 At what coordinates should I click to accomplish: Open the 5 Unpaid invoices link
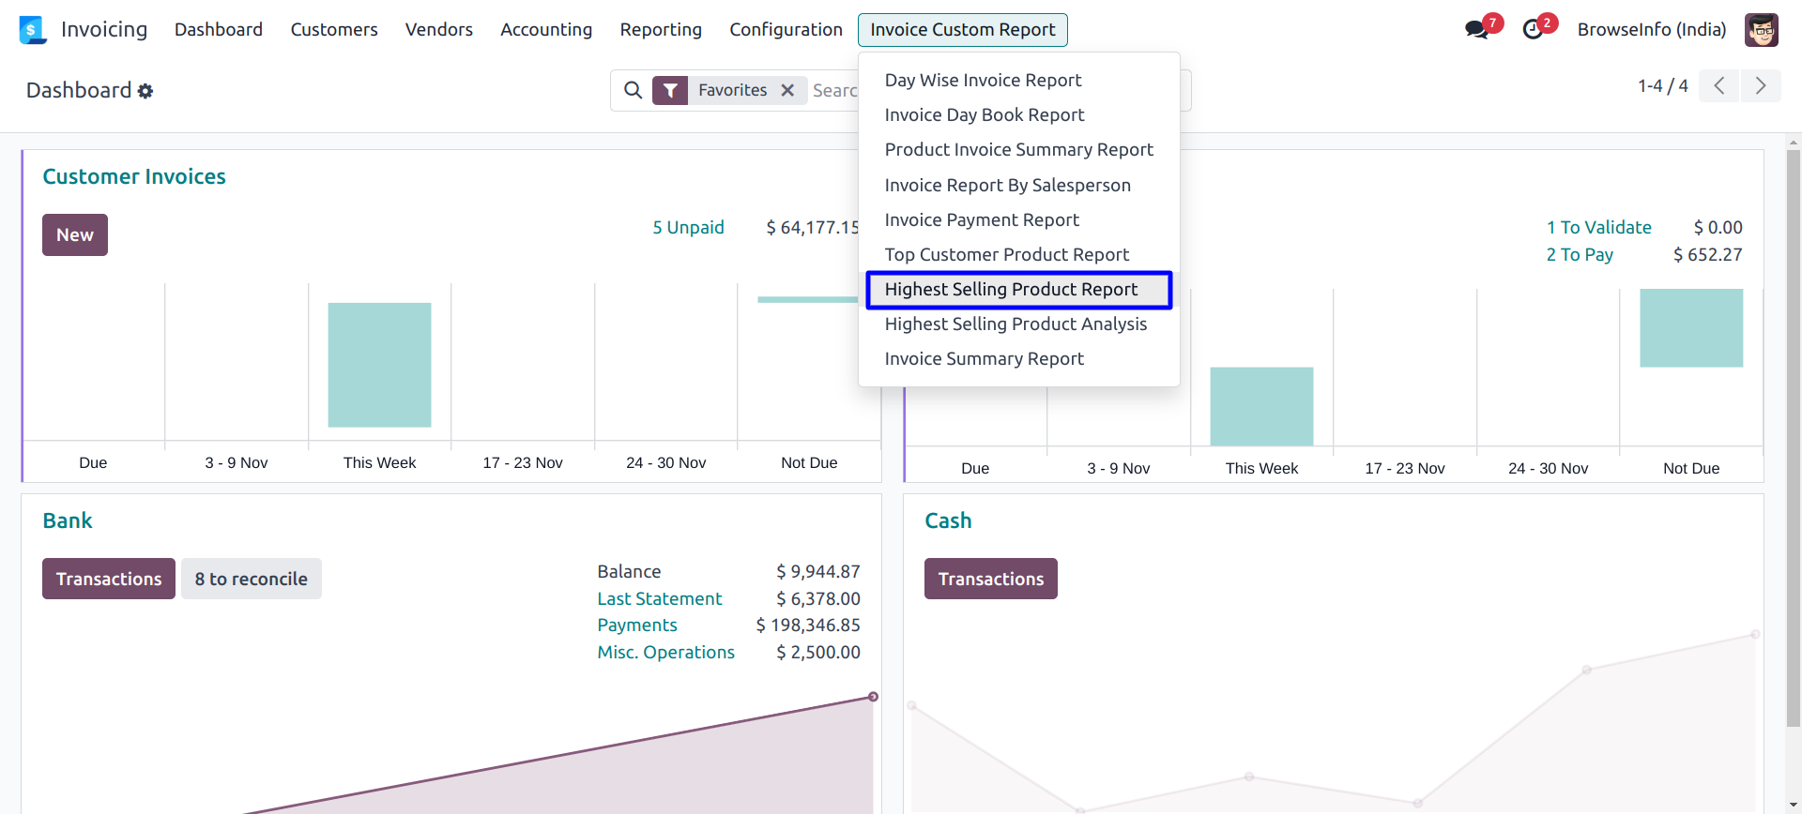(x=688, y=228)
